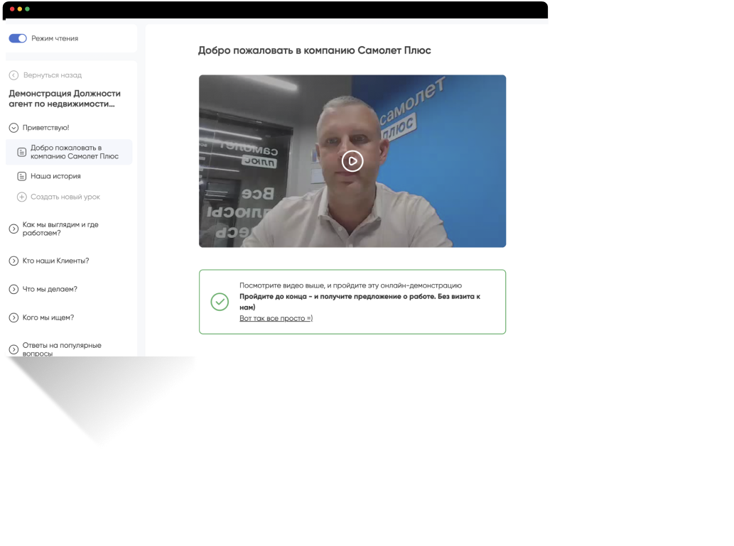Expand the Ответы на популярные вопросы chevron
Viewport: 734px width, 546px height.
14,349
